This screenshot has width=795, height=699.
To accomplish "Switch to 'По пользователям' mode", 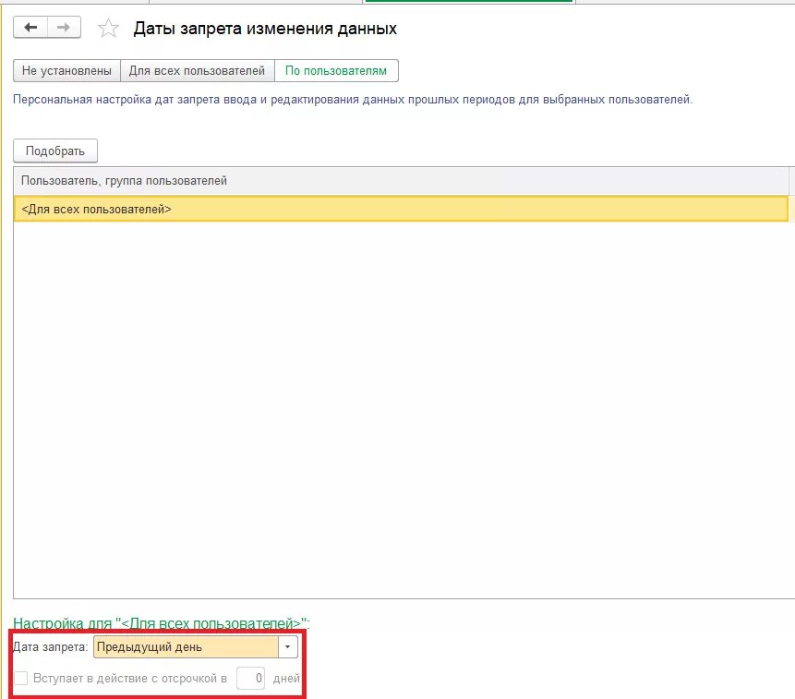I will pos(336,70).
